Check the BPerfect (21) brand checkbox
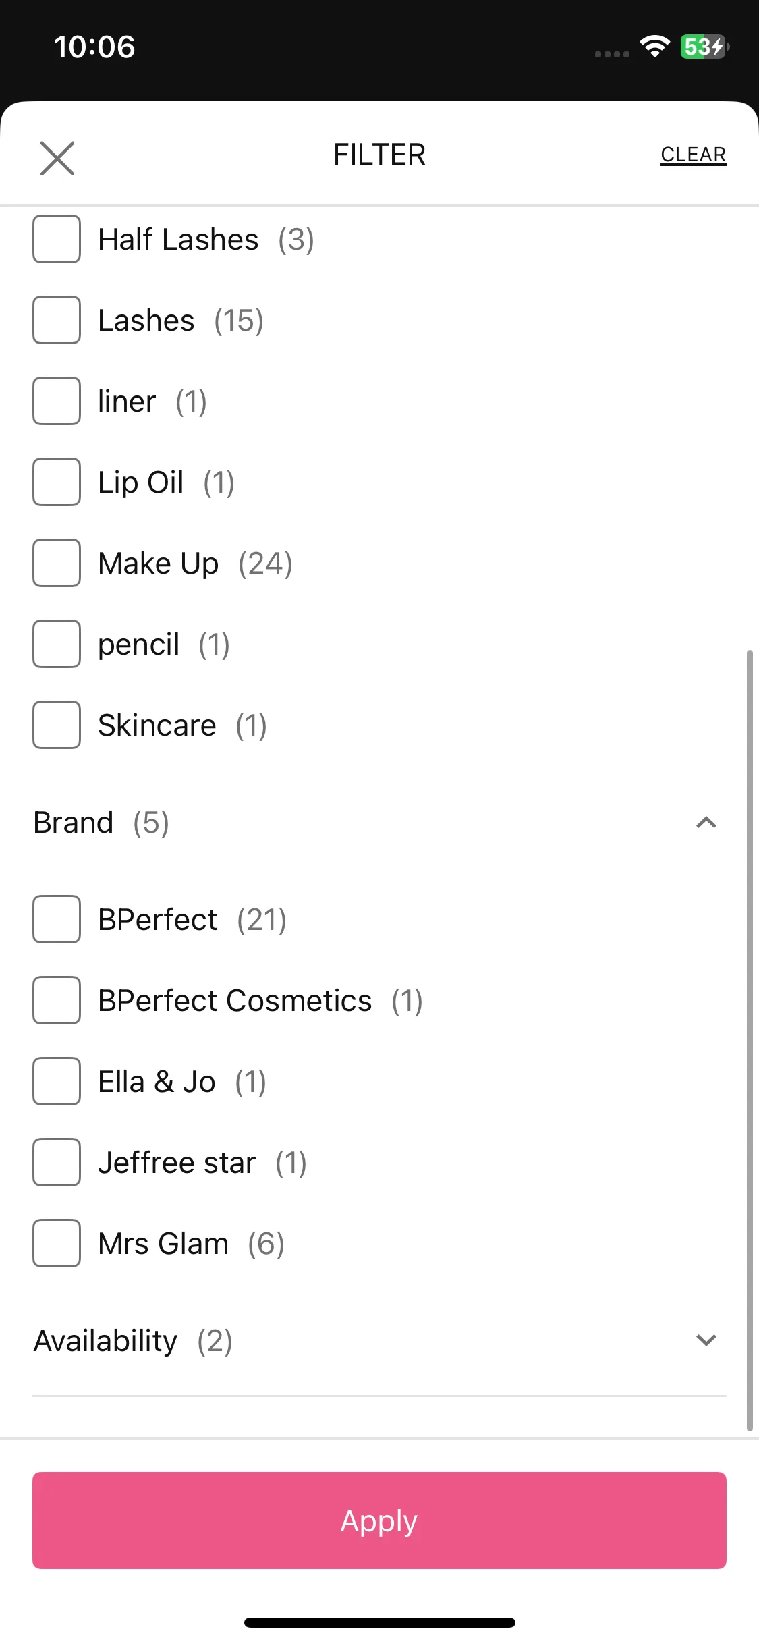The height and width of the screenshot is (1644, 759). (57, 919)
